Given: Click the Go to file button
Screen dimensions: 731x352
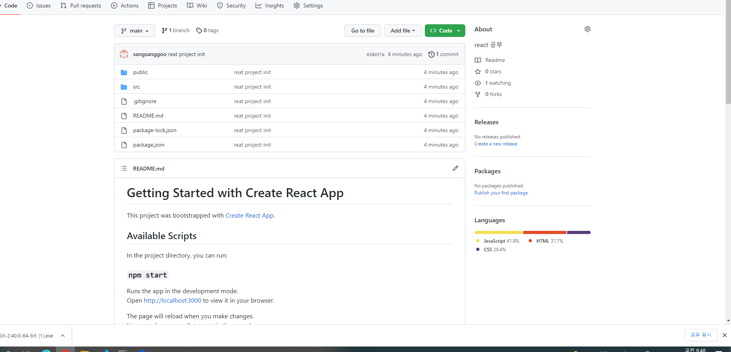Looking at the screenshot, I should pos(363,31).
